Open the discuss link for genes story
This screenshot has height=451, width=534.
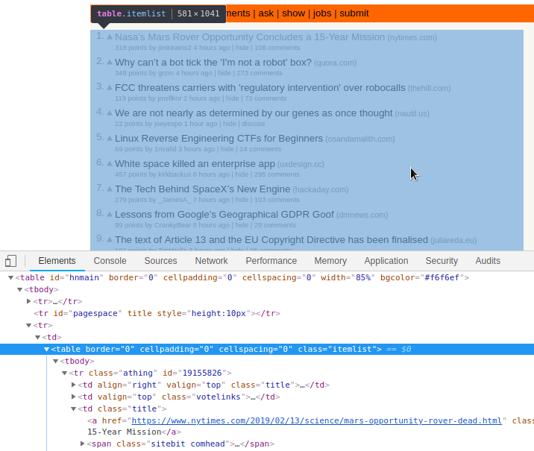pos(254,124)
